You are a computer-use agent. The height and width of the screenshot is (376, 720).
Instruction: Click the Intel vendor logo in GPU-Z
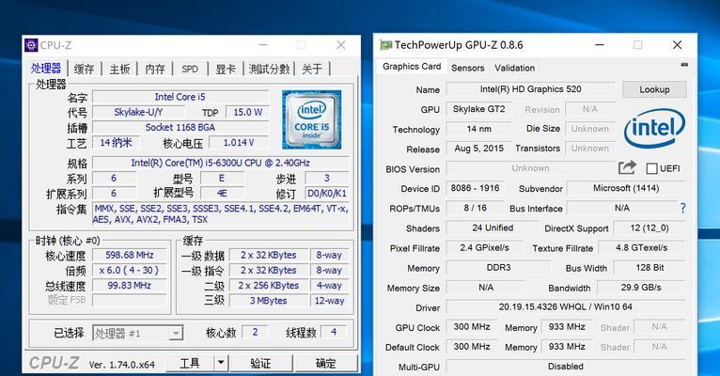click(654, 128)
